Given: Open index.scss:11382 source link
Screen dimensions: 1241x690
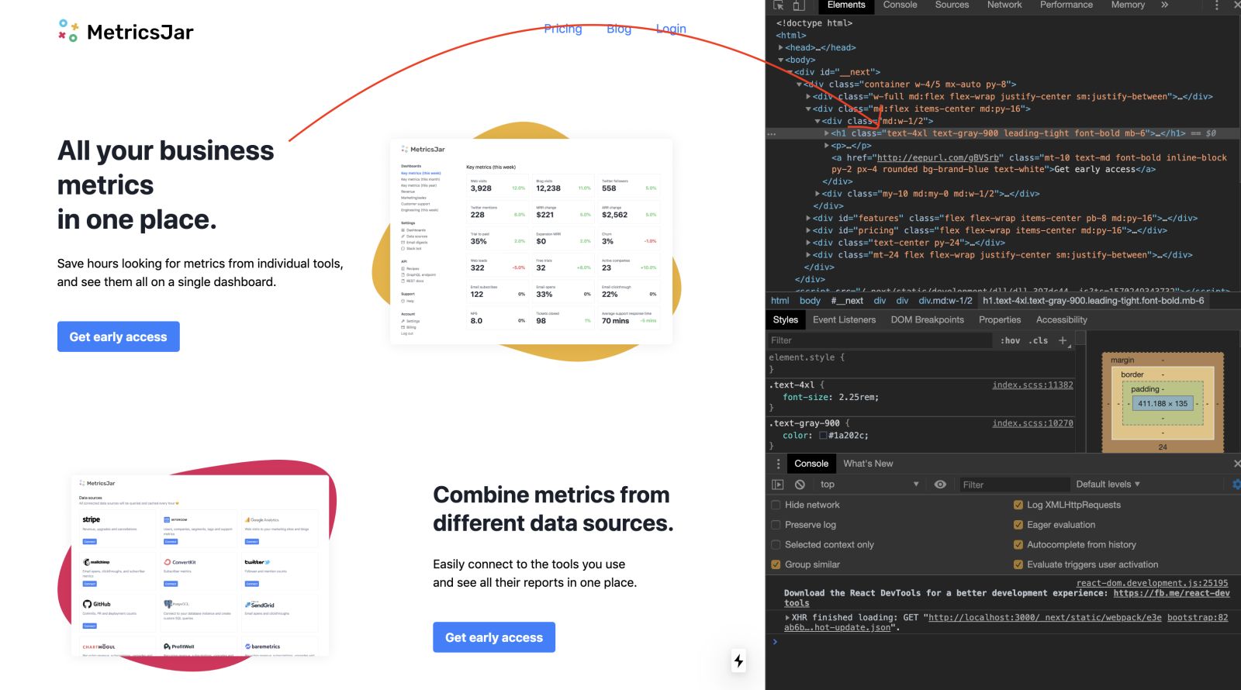Looking at the screenshot, I should point(1032,385).
